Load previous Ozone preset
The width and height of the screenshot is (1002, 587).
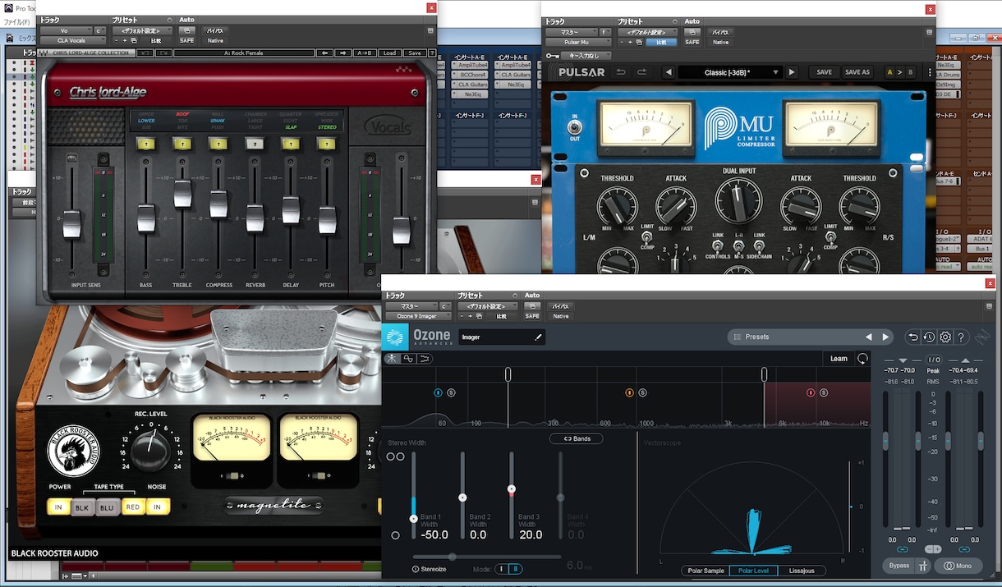[x=868, y=337]
